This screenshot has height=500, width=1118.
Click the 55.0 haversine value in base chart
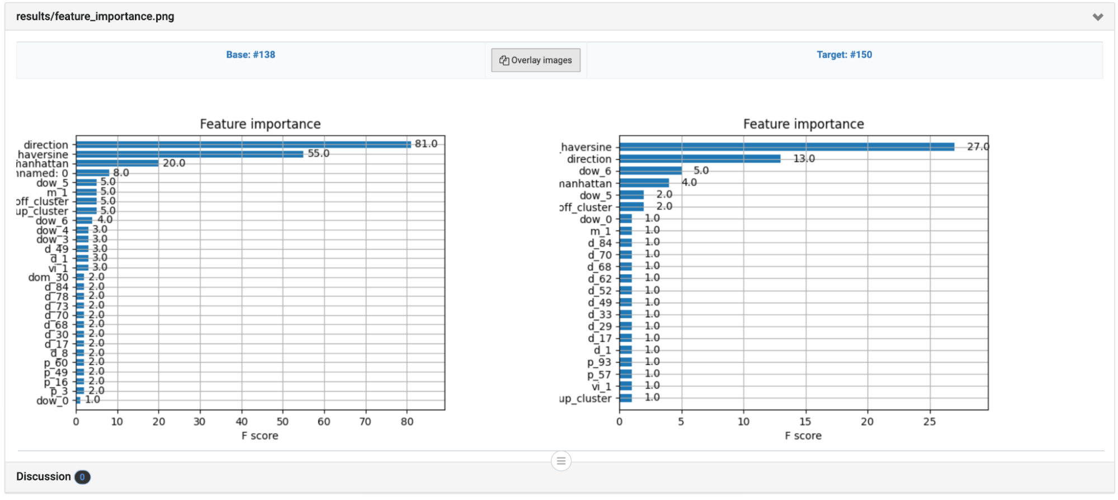point(318,153)
